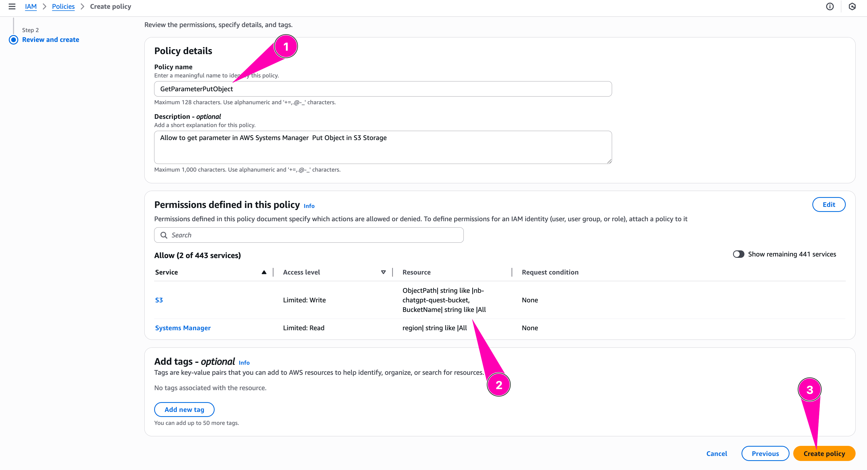Click Info link beside Permissions heading

click(x=309, y=206)
